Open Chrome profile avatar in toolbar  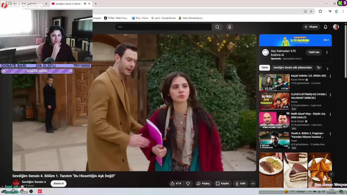(336, 11)
